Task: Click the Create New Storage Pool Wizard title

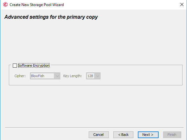Action: 37,5
